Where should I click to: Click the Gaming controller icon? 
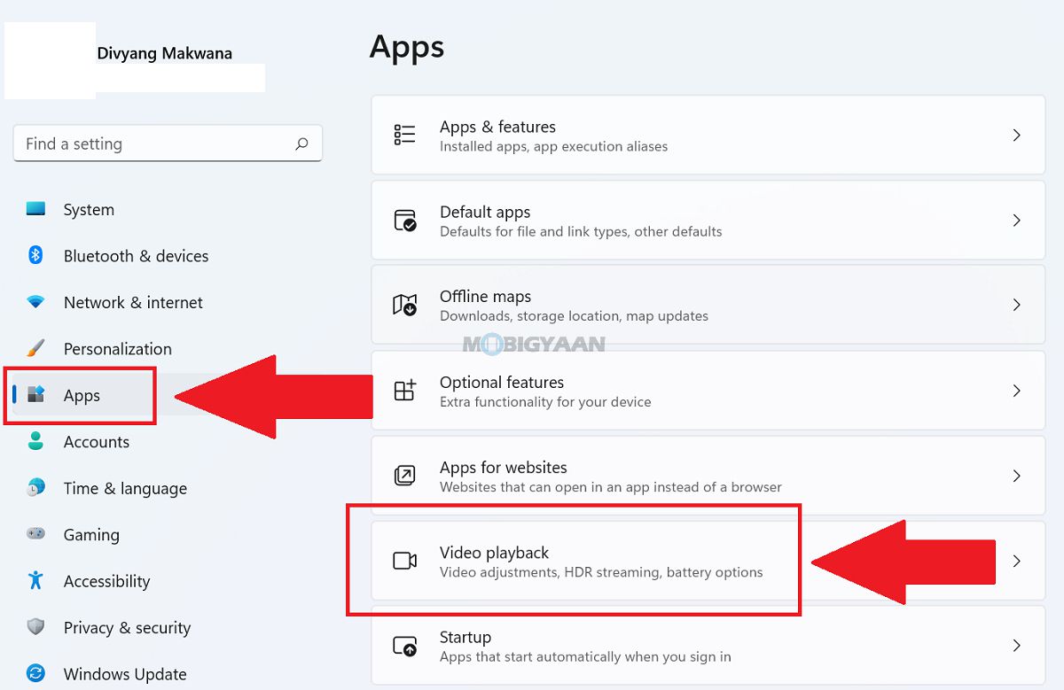point(35,534)
